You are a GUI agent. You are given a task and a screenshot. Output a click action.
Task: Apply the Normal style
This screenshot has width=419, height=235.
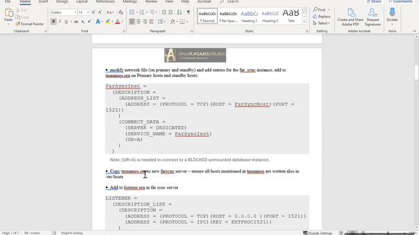[208, 16]
